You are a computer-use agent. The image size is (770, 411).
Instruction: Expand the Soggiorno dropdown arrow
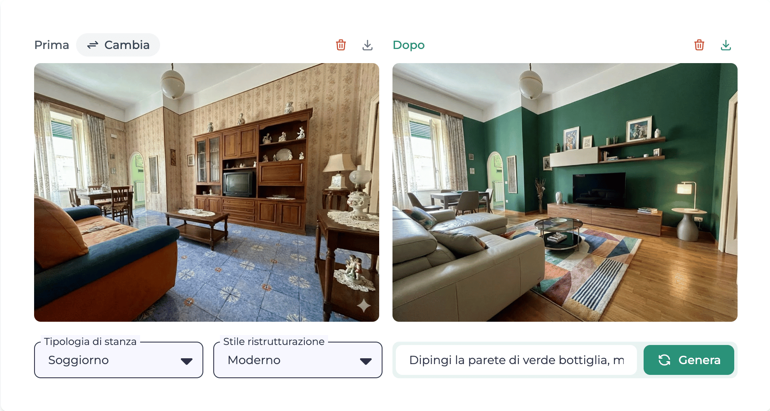[x=187, y=361]
